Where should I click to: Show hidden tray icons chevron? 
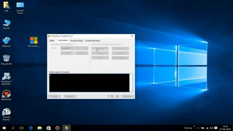click(198, 128)
